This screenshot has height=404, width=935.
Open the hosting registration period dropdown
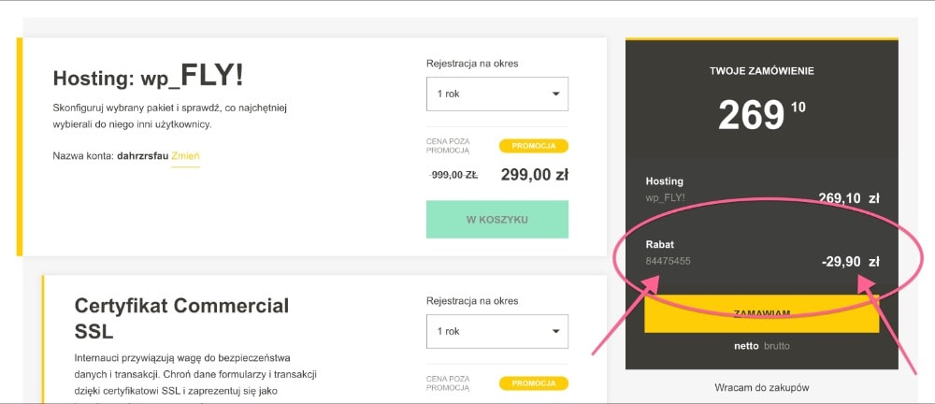pyautogui.click(x=496, y=94)
